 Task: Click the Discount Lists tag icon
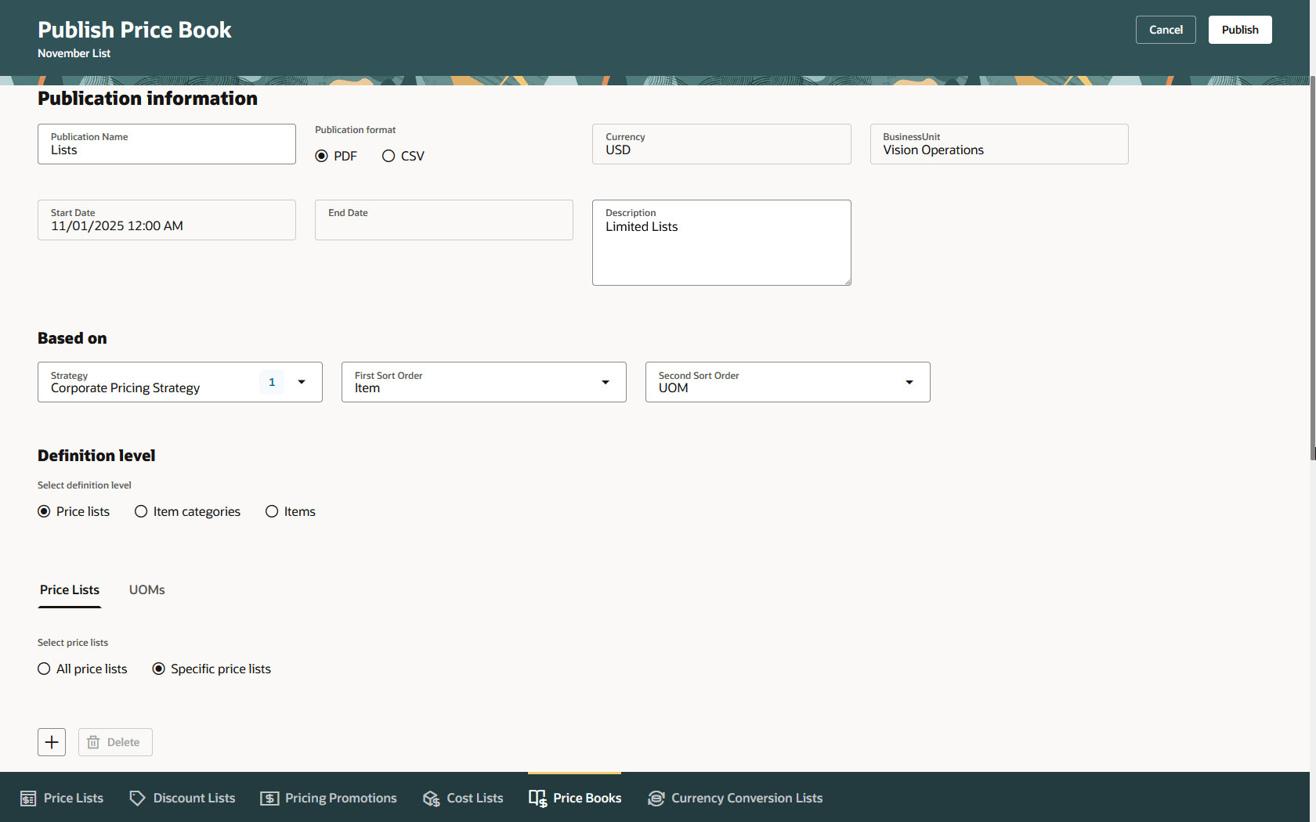pos(137,799)
